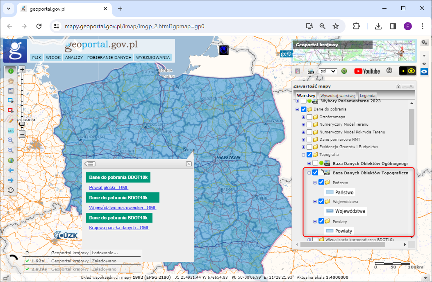Image resolution: width=432 pixels, height=282 pixels.
Task: Click the high-contrast yellow eye button
Action: 407,71
